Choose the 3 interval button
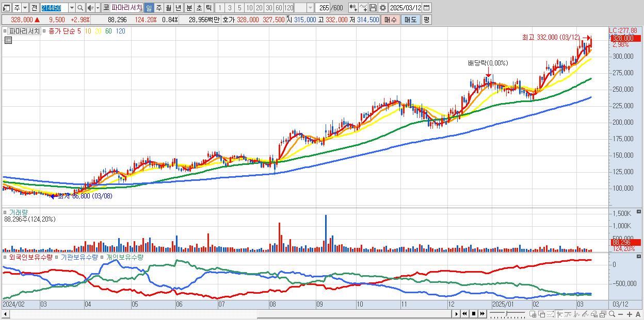The width and height of the screenshot is (644, 320). tap(230, 8)
